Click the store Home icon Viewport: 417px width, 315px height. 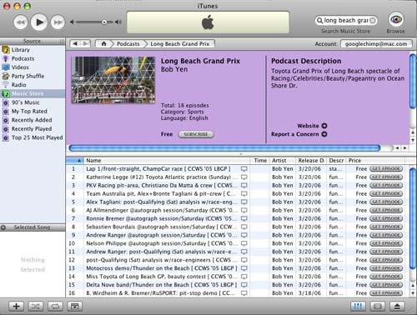point(103,43)
